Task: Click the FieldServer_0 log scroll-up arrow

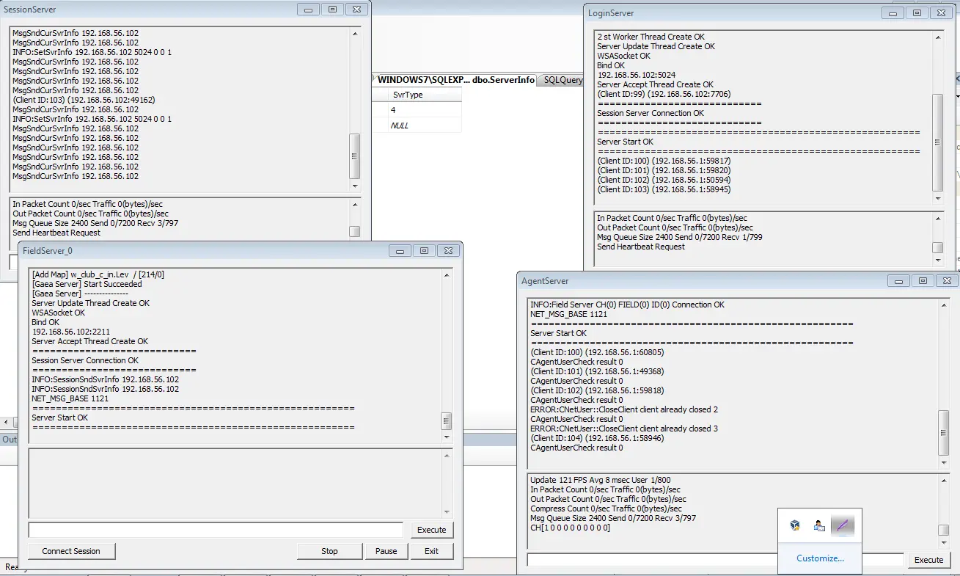Action: [x=447, y=276]
